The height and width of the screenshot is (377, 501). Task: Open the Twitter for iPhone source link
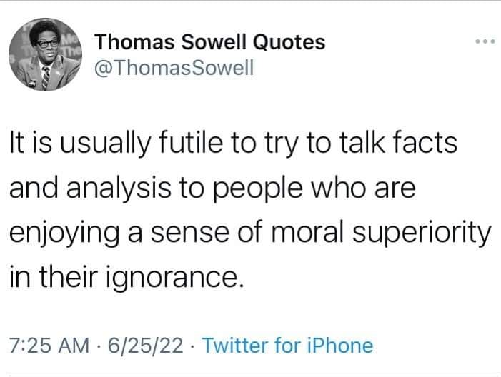point(288,346)
